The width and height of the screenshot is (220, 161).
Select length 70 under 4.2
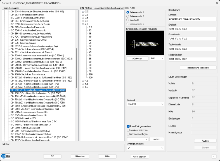[90, 65]
